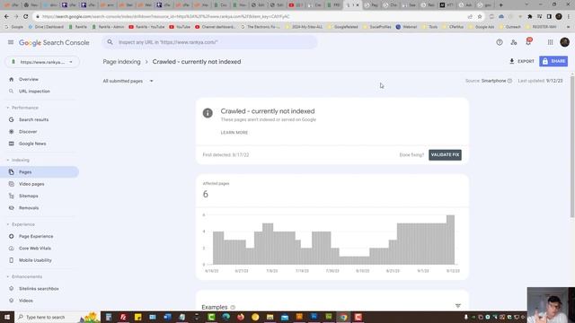The height and width of the screenshot is (323, 575).
Task: Click the page vertical scrollbar
Action: tap(572, 146)
